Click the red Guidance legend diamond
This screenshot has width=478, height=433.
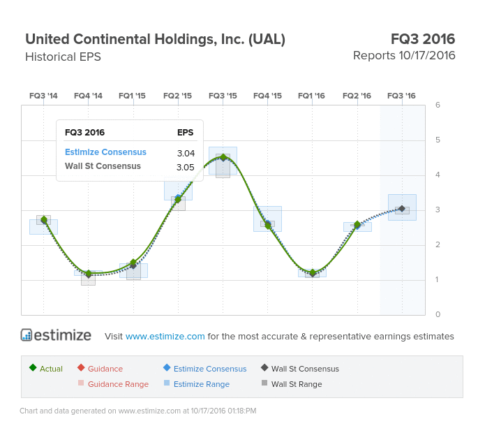(81, 367)
